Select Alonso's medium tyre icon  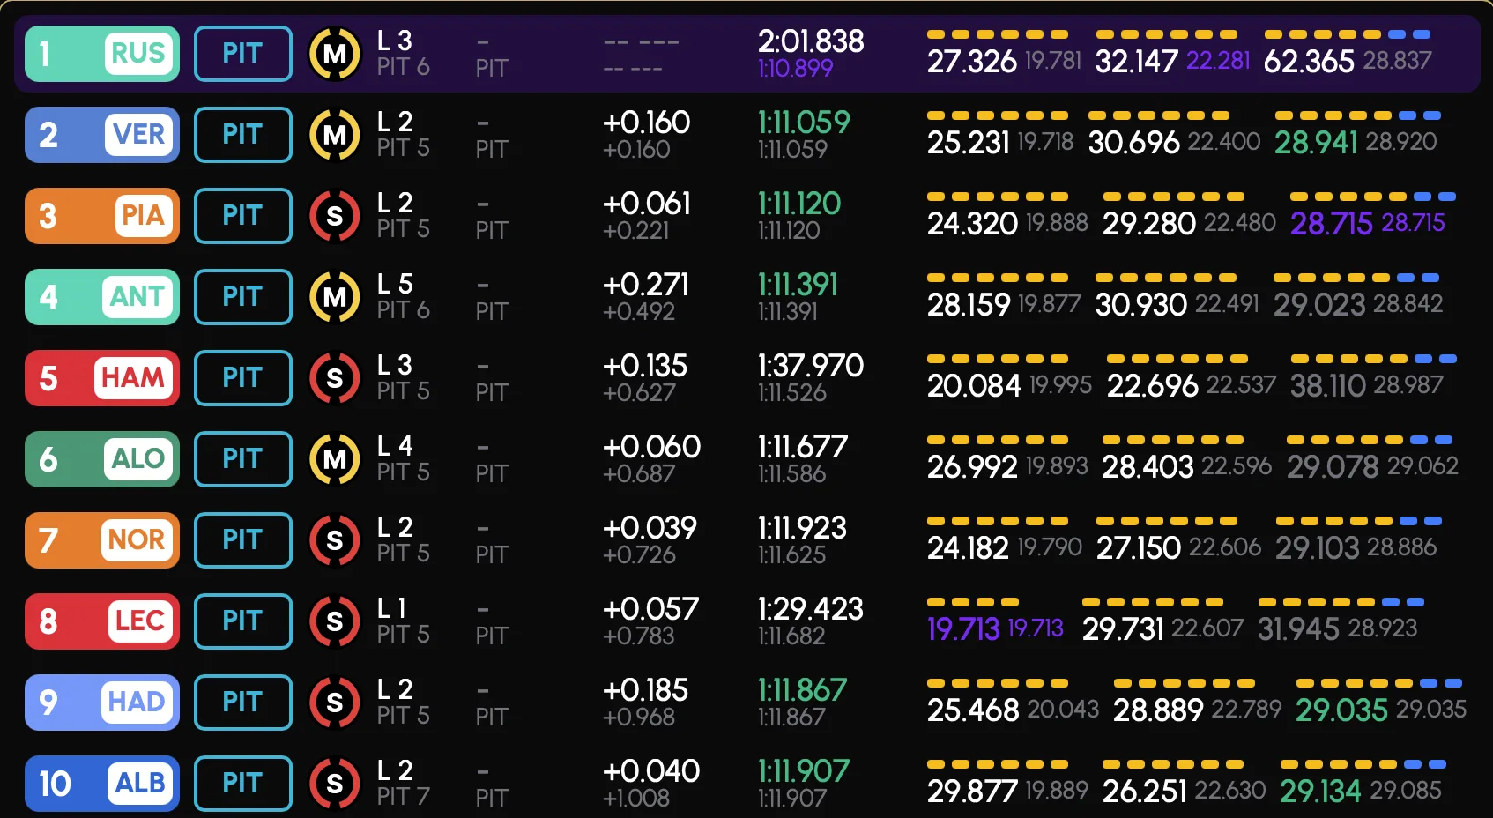335,460
